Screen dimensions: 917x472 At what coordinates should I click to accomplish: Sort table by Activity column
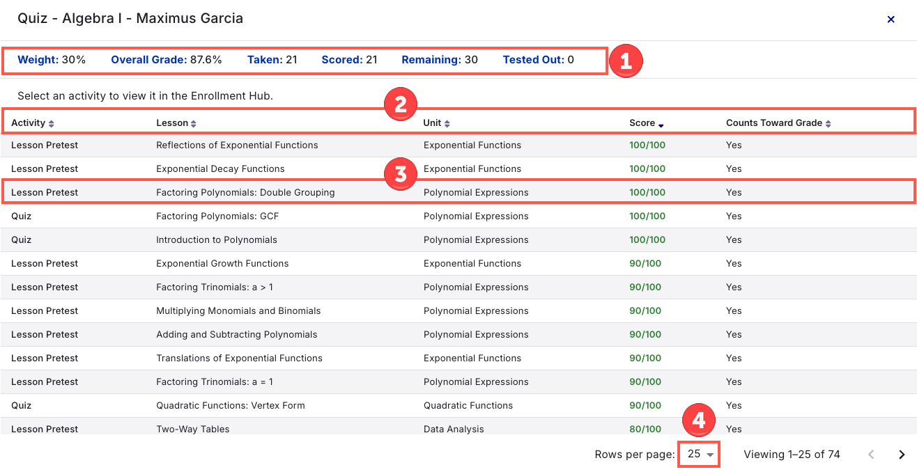pyautogui.click(x=51, y=123)
